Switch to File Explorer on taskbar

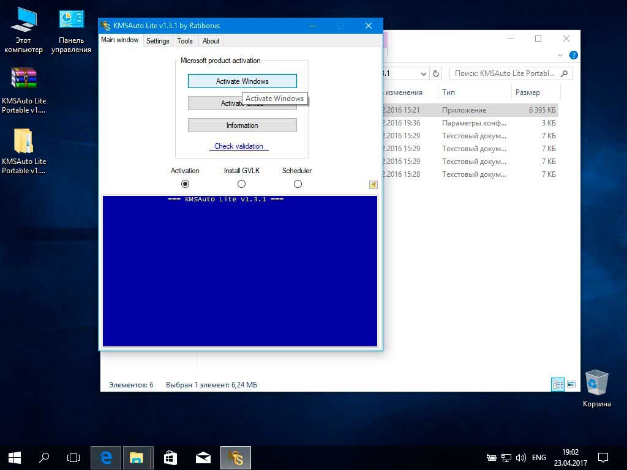(x=137, y=458)
